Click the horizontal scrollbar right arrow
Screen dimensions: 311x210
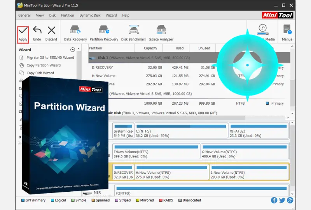[288, 118]
